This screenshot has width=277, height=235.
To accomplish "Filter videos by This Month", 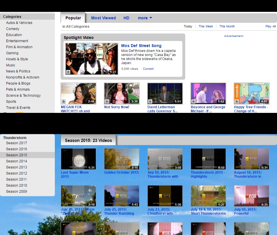I will click(227, 26).
